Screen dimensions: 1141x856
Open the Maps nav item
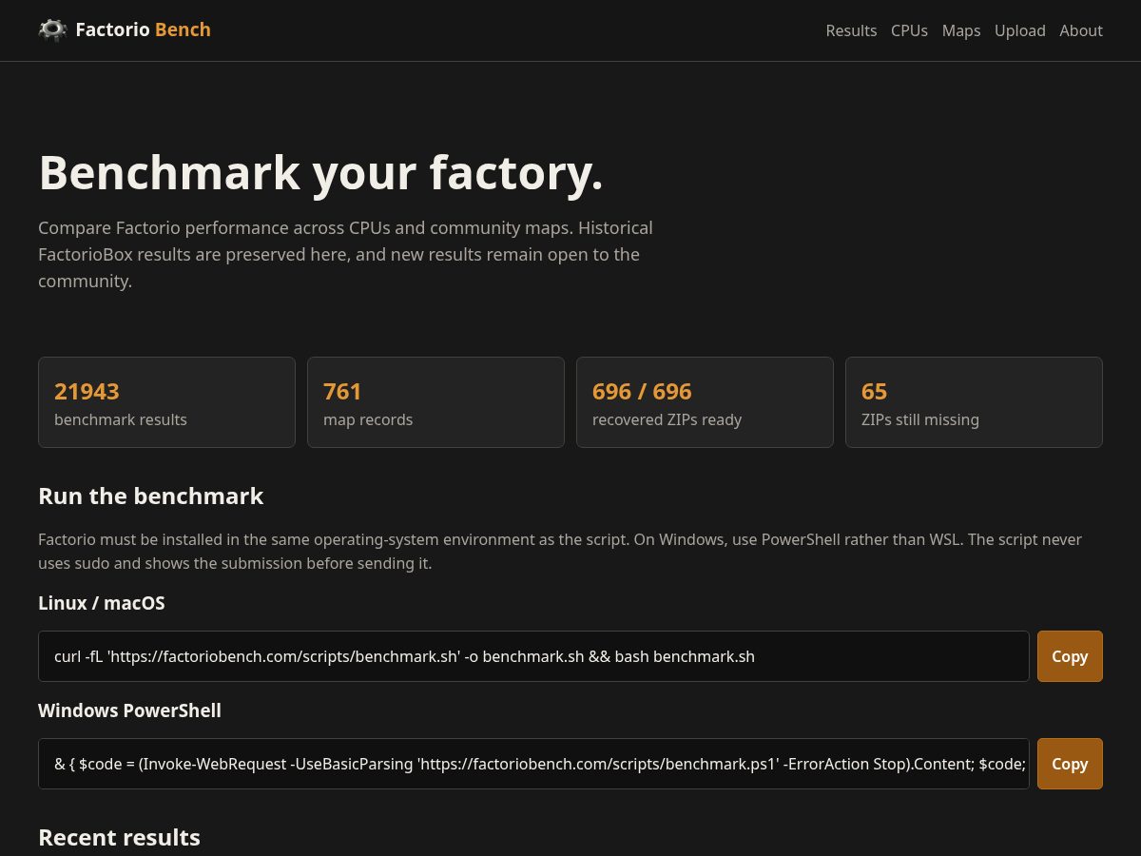[960, 30]
